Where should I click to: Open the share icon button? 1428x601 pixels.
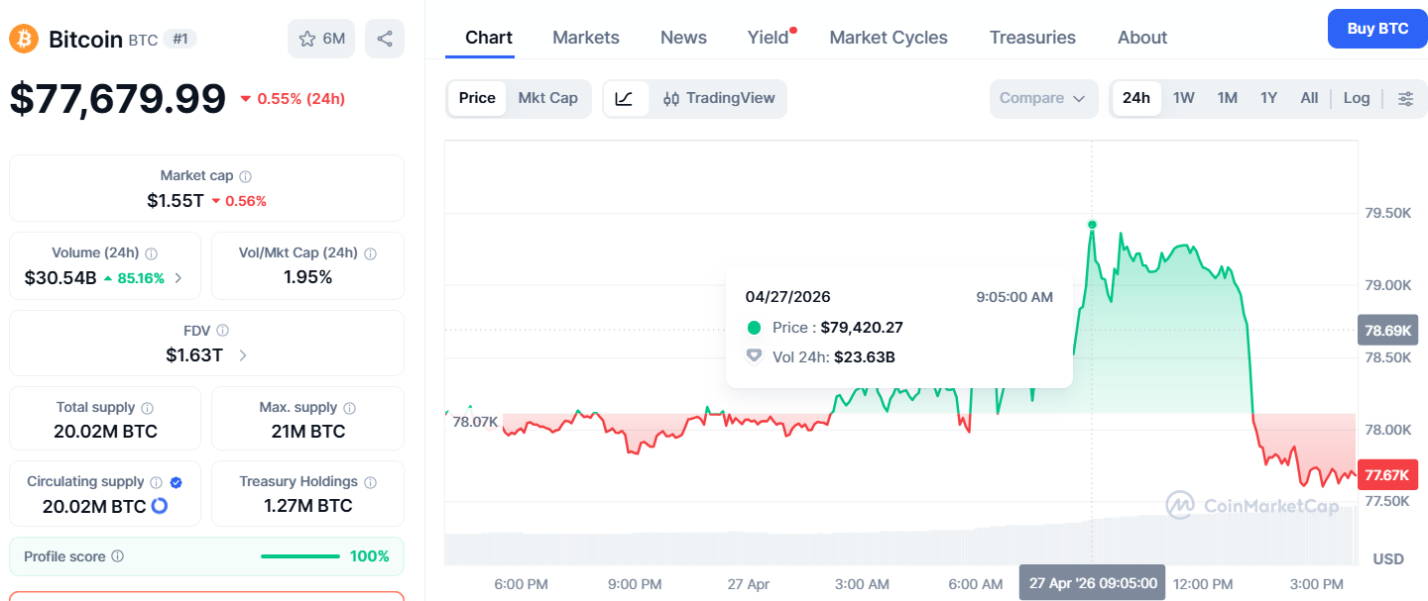coord(385,39)
